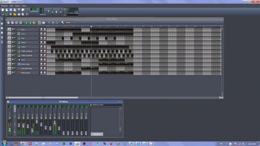Open track actions menu for Shaker track
The width and height of the screenshot is (260, 146).
(9, 47)
